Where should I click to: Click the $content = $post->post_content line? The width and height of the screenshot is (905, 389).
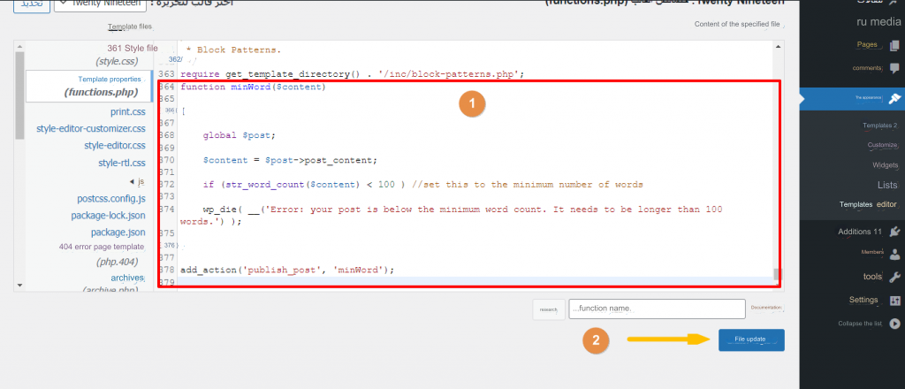(289, 160)
